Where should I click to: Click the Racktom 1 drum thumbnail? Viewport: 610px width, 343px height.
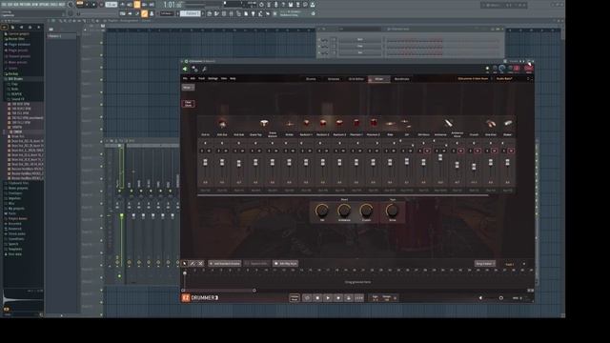pos(306,123)
